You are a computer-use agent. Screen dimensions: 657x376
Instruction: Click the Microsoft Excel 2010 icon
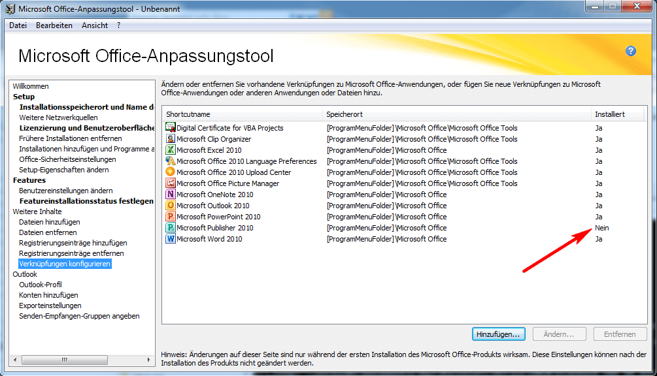(170, 149)
